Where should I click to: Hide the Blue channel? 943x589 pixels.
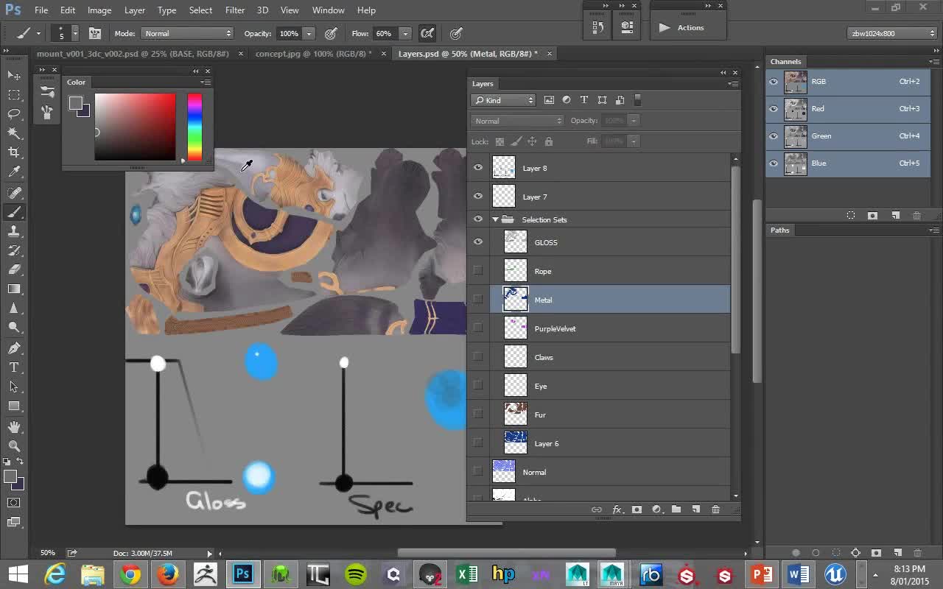click(x=774, y=163)
